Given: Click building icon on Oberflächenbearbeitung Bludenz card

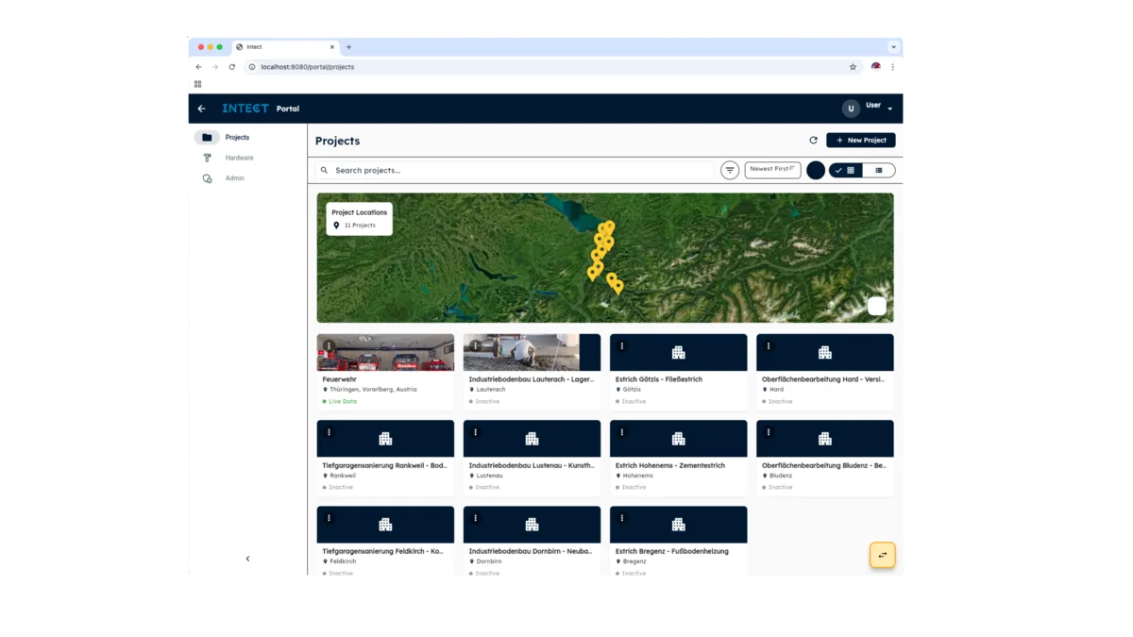Looking at the screenshot, I should tap(824, 439).
